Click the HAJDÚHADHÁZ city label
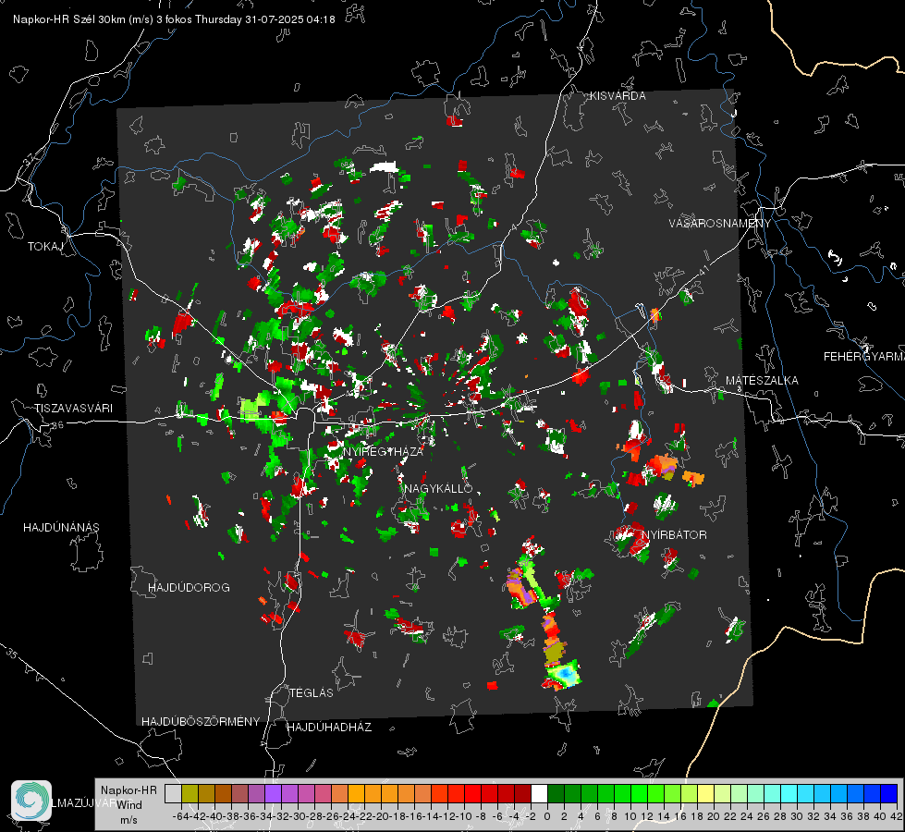This screenshot has width=905, height=832. pos(329,728)
